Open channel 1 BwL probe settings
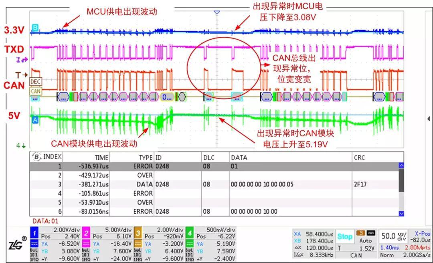The width and height of the screenshot is (433, 263). click(x=34, y=255)
